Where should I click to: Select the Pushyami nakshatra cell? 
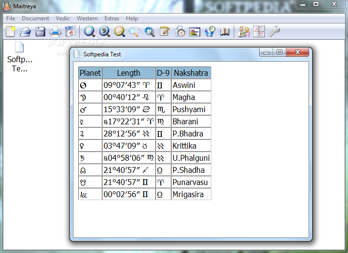[x=191, y=110]
